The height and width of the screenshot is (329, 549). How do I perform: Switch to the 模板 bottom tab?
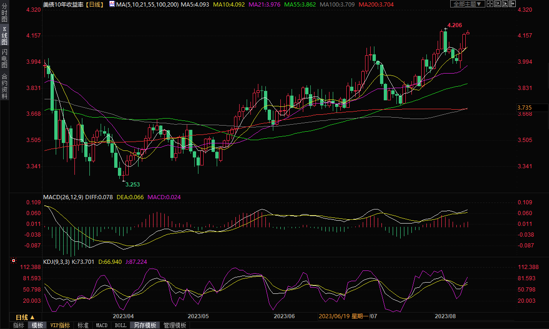[x=37, y=325]
